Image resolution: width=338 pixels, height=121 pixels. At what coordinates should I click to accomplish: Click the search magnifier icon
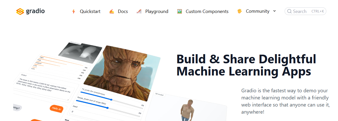[x=289, y=11]
